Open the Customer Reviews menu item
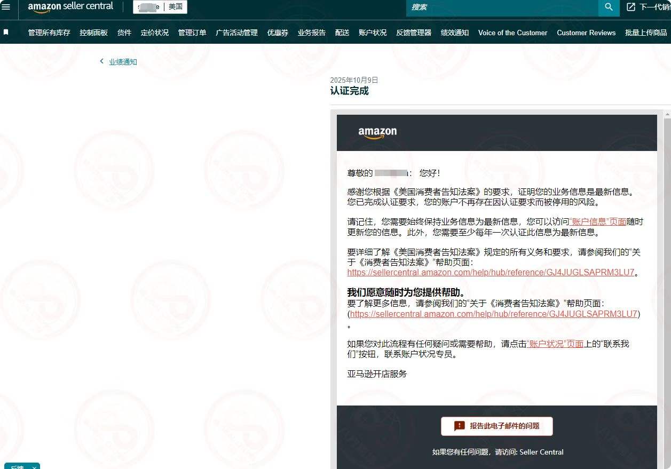 (586, 33)
